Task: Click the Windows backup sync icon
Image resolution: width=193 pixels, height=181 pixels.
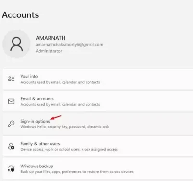Action: (x=11, y=168)
